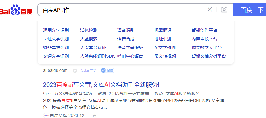Open 财务票据识别 link
Screen dimensions: 266x118
tap(56, 48)
